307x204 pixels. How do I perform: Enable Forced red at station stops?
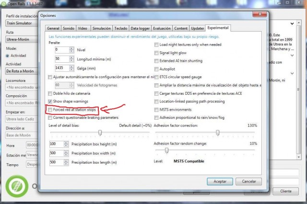point(51,110)
